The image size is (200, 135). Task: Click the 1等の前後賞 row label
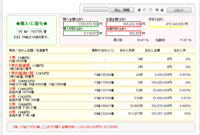(x=26, y=65)
